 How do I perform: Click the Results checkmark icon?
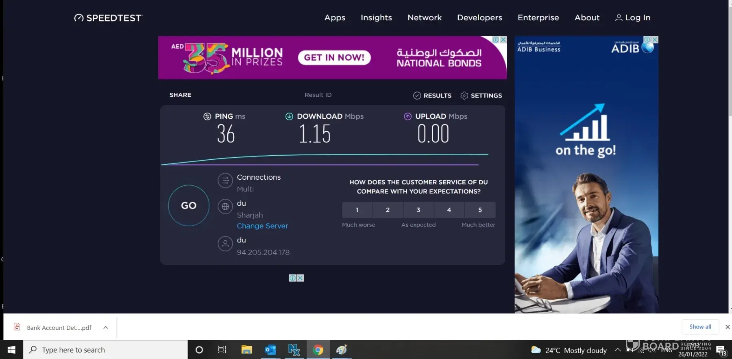pyautogui.click(x=417, y=96)
